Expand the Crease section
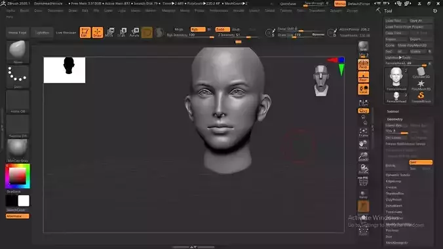The width and height of the screenshot is (443, 249). pos(391,187)
